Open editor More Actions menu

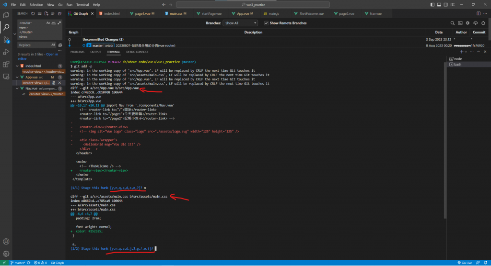click(485, 14)
